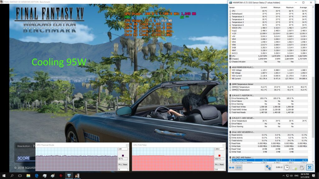The width and height of the screenshot is (319, 179).
Task: Open the volume control in system tray
Action: click(x=292, y=176)
